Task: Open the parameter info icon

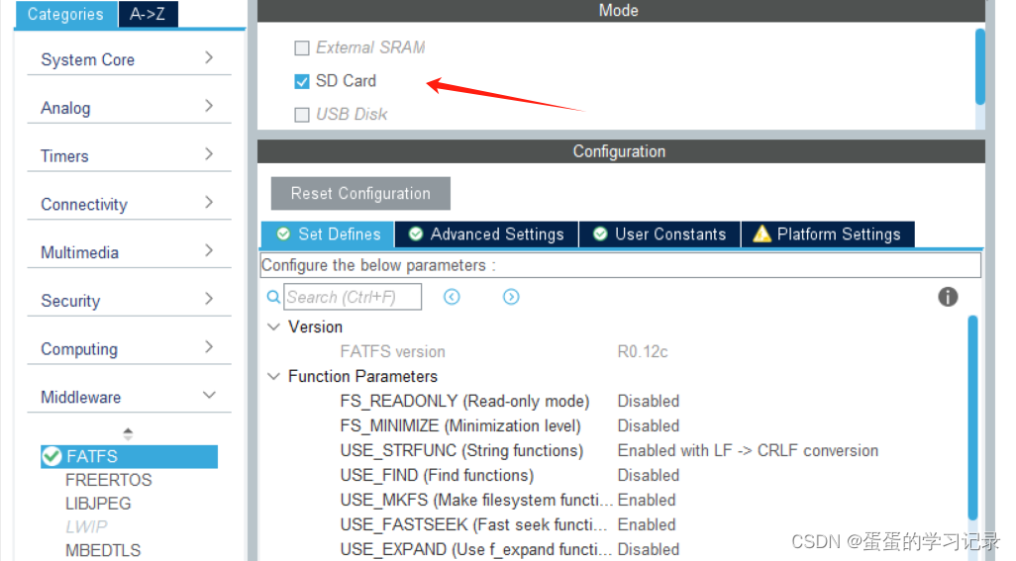Action: tap(948, 297)
